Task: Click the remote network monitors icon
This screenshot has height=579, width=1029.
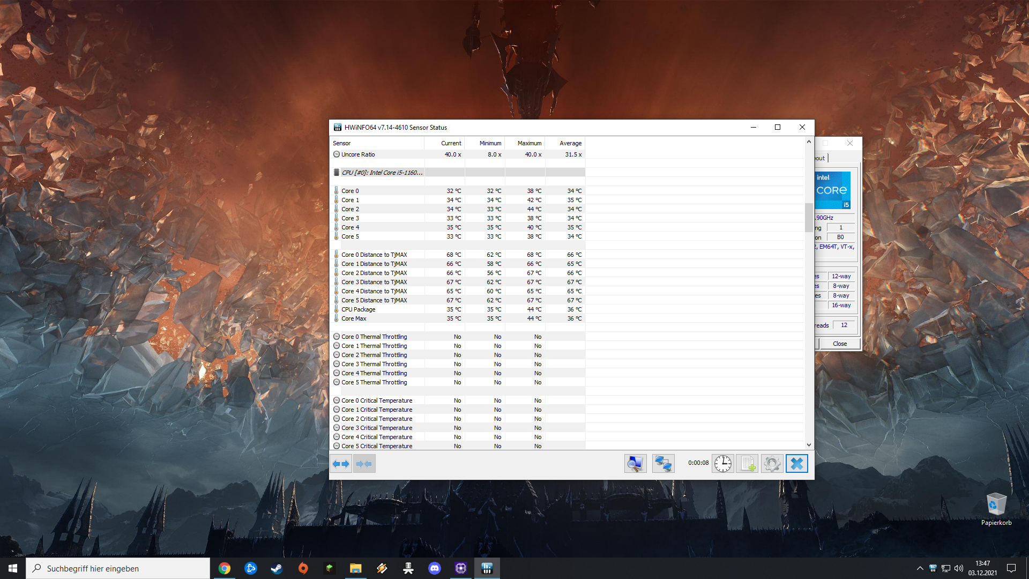Action: point(663,463)
